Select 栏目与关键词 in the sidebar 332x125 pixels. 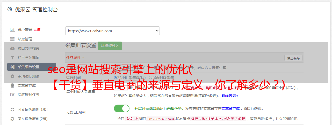pyautogui.click(x=28, y=58)
